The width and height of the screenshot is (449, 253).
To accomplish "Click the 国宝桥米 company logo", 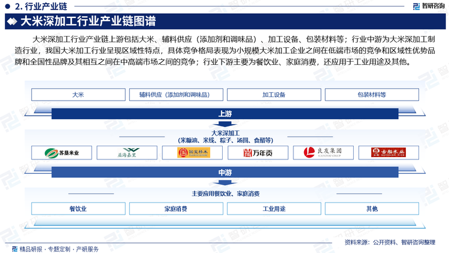I will [x=192, y=153].
